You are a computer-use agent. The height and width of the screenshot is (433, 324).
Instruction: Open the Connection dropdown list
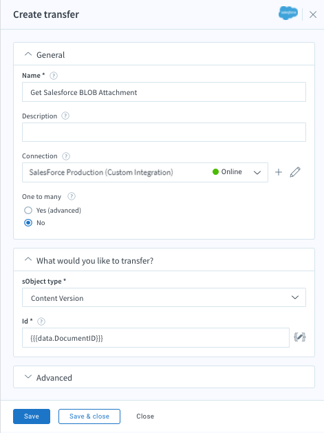pos(145,172)
